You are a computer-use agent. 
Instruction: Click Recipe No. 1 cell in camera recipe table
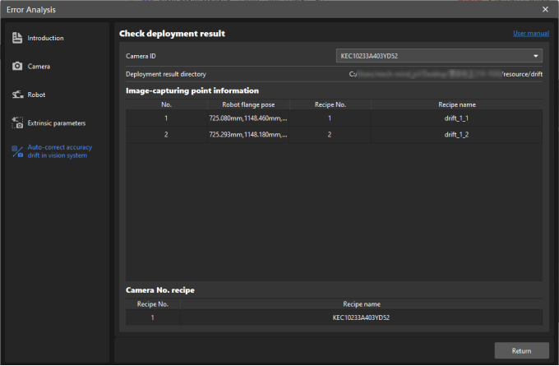coord(153,317)
